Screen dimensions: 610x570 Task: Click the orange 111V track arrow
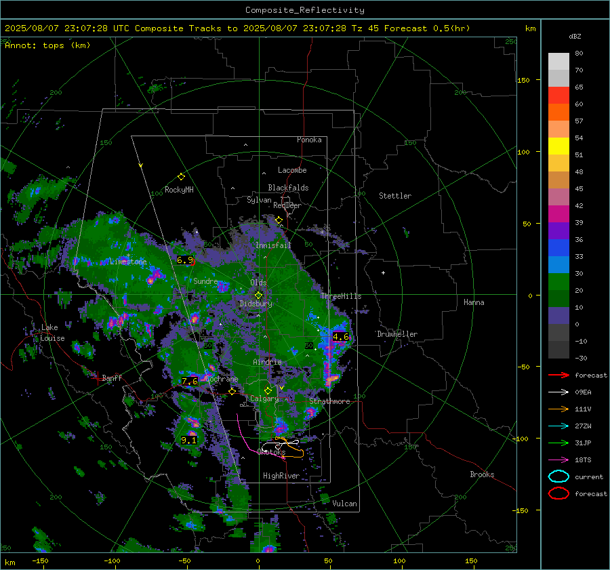click(x=558, y=409)
